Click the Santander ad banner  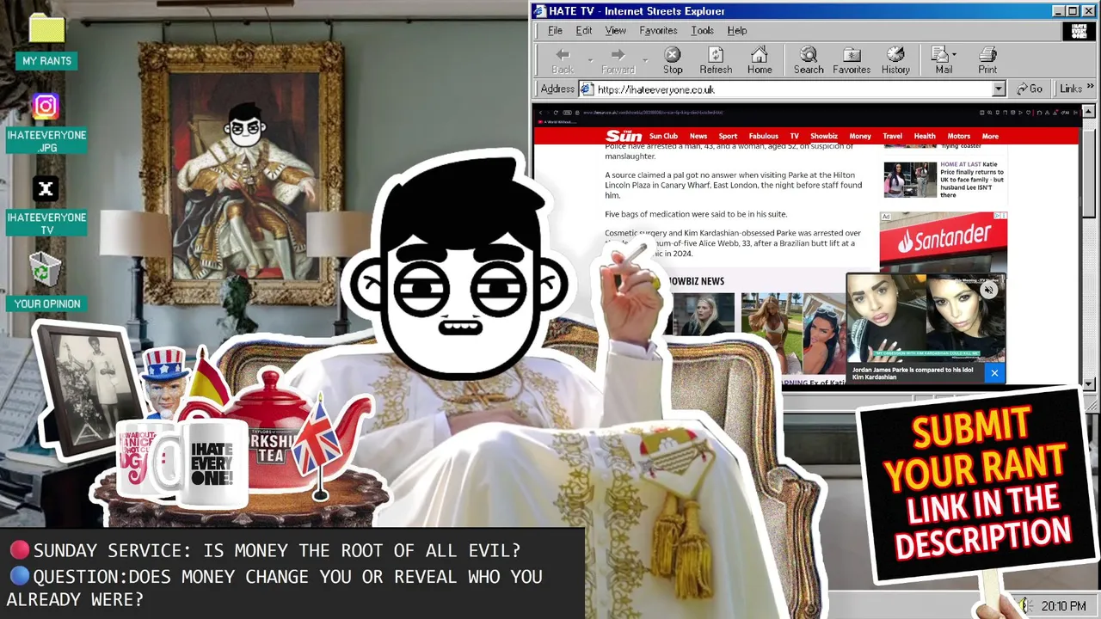[x=943, y=242]
